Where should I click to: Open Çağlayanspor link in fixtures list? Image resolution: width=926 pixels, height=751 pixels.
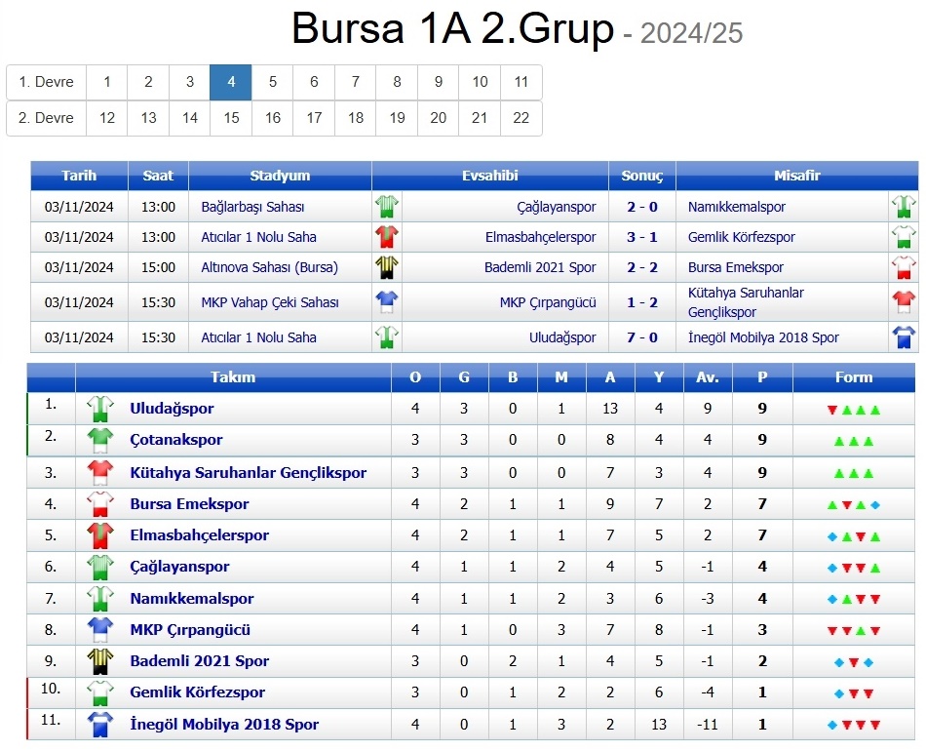(556, 207)
